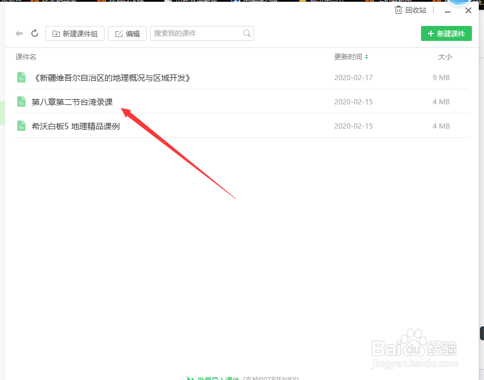Click the 新建课件 green button
The height and width of the screenshot is (380, 484).
[446, 33]
